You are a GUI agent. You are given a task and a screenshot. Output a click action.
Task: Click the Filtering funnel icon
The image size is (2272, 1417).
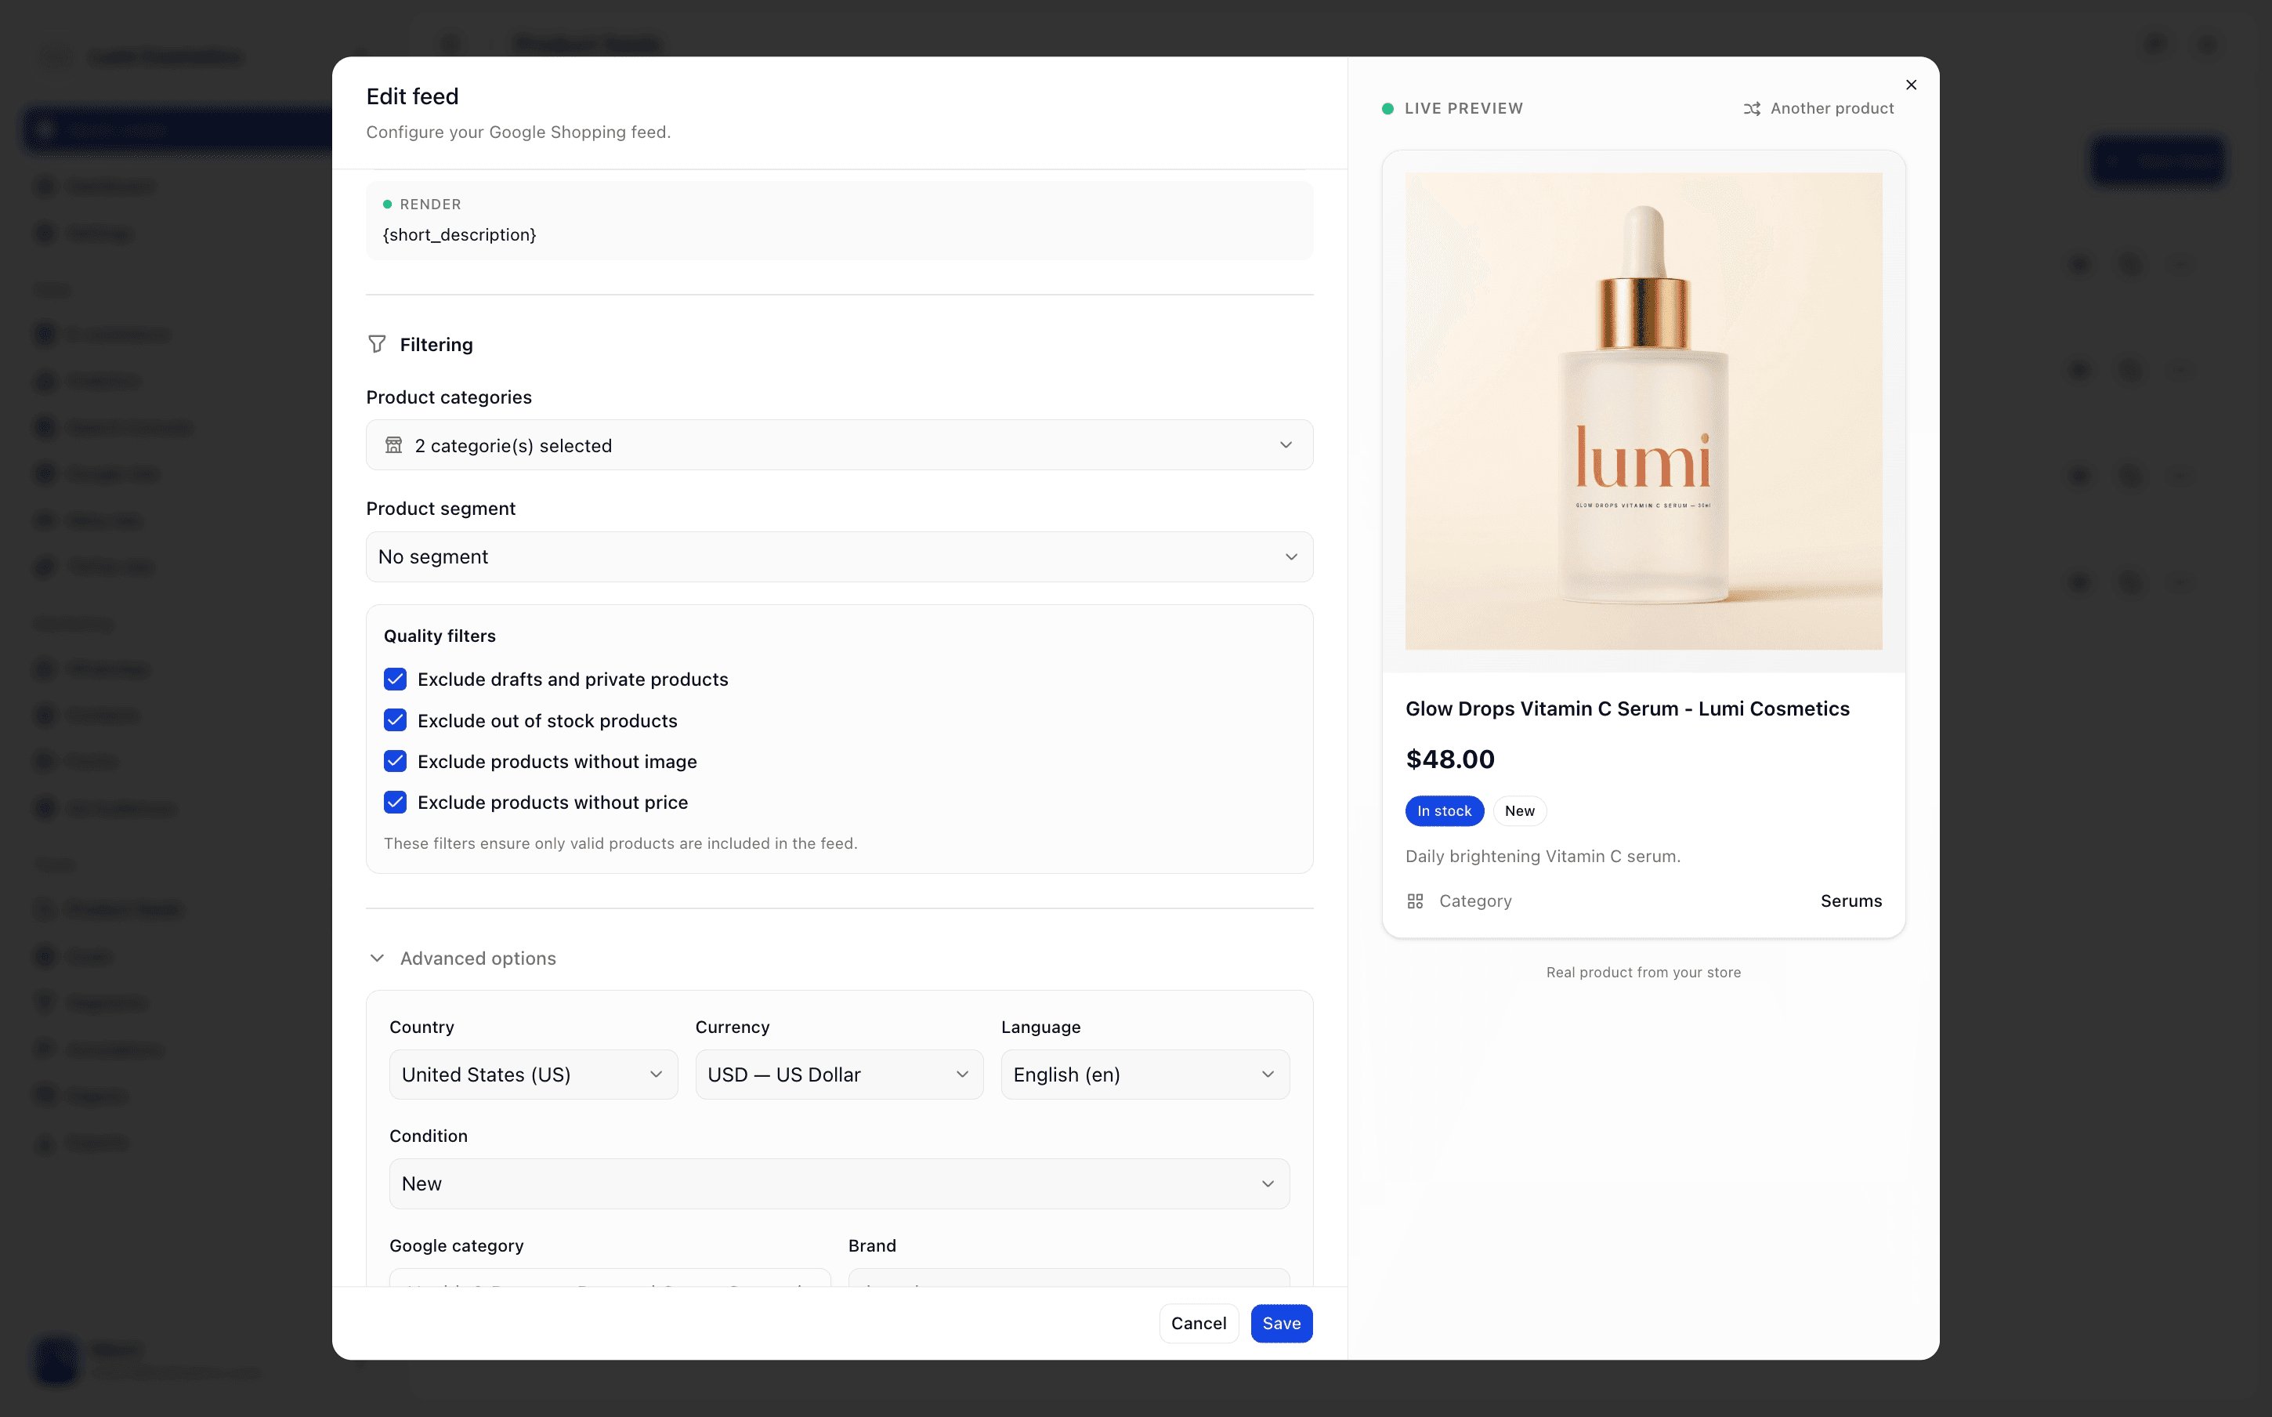click(x=377, y=344)
